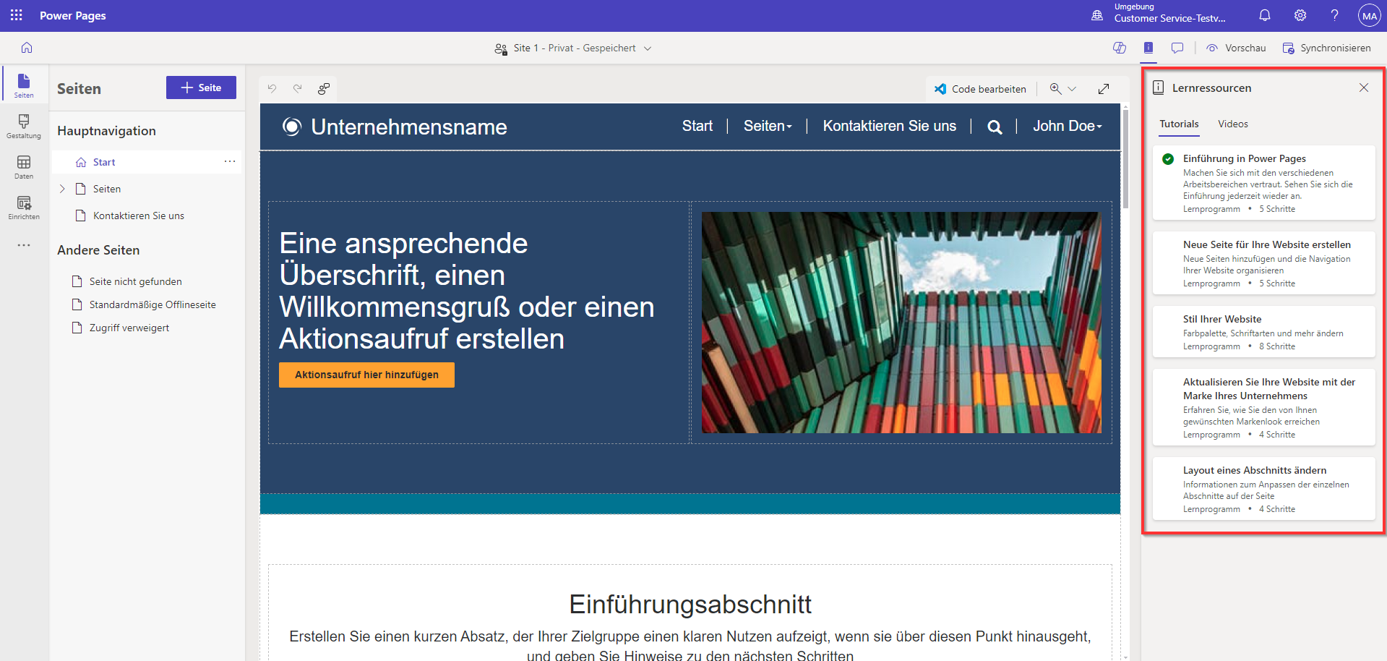Switch to the Tutorials tab
Screen dimensions: 1387x661
click(1179, 124)
